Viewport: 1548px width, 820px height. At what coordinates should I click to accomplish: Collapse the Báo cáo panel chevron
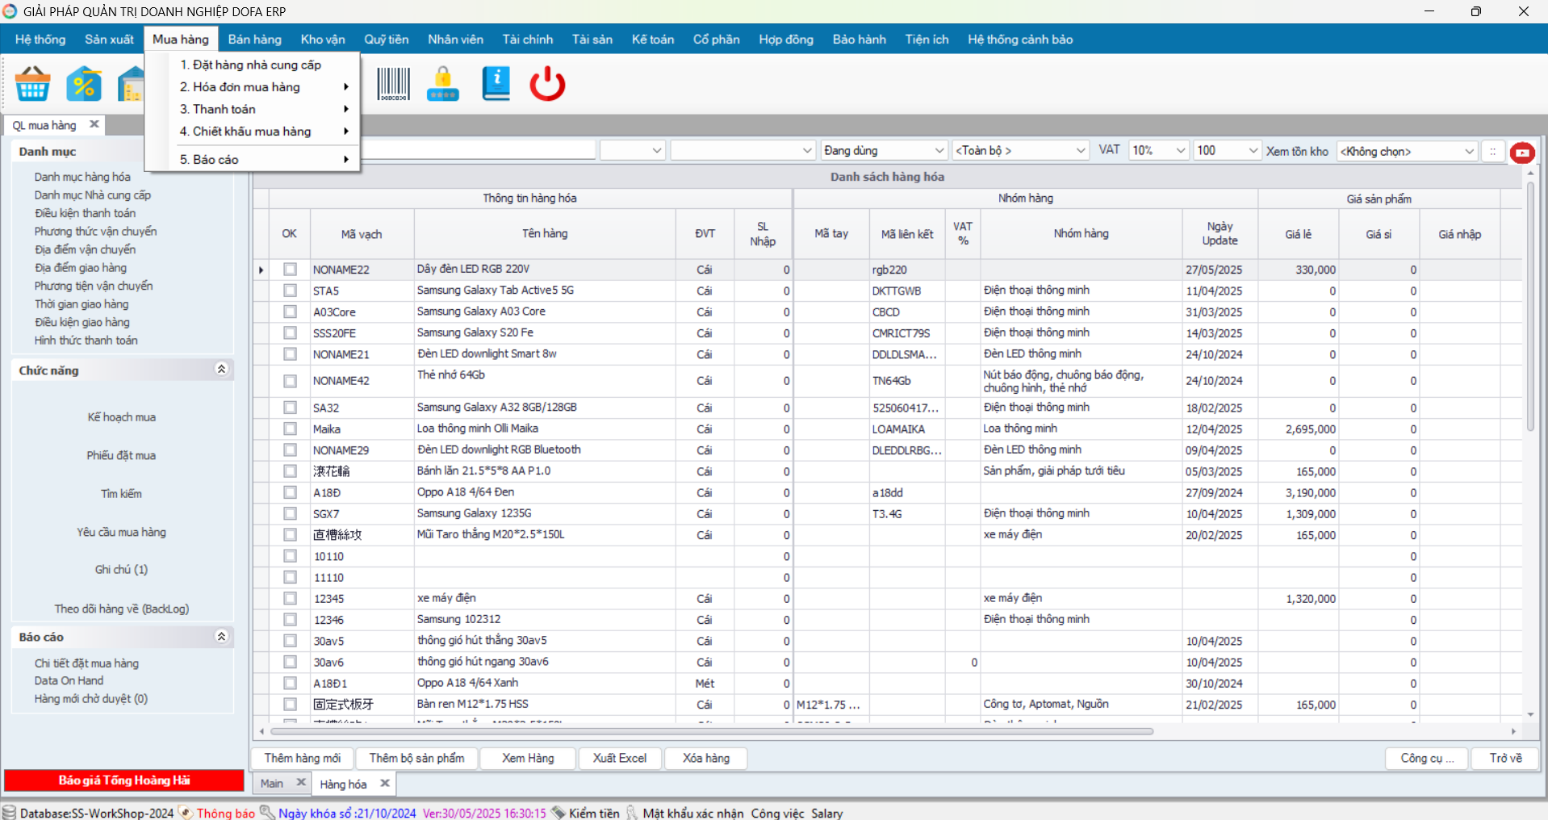[222, 636]
